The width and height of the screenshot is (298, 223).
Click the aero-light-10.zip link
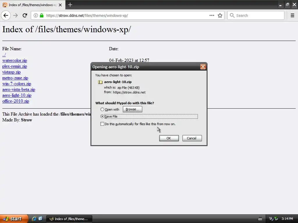click(17, 95)
